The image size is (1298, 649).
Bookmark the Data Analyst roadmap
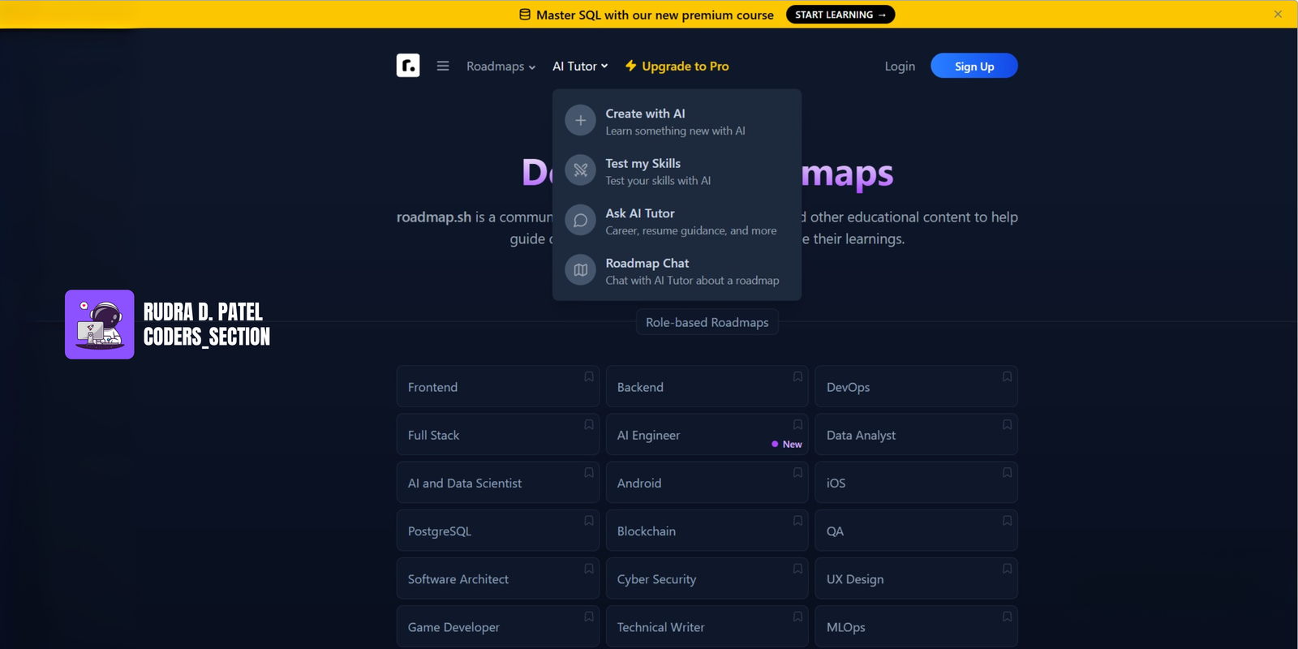point(1007,424)
